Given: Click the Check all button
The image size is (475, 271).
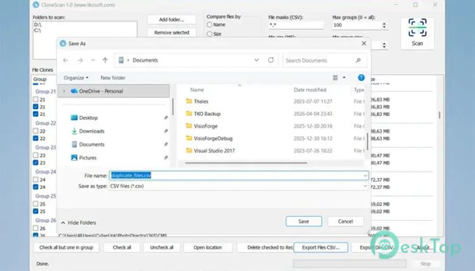Looking at the screenshot, I should [x=121, y=247].
